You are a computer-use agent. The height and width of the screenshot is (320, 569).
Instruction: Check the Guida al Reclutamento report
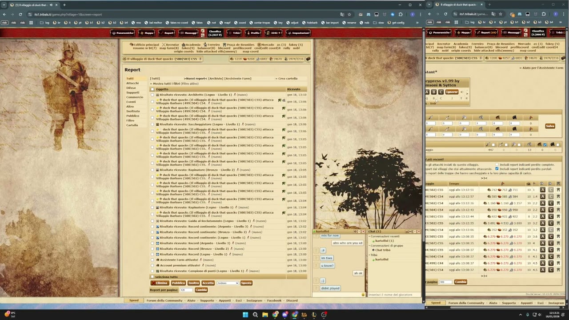(x=152, y=221)
